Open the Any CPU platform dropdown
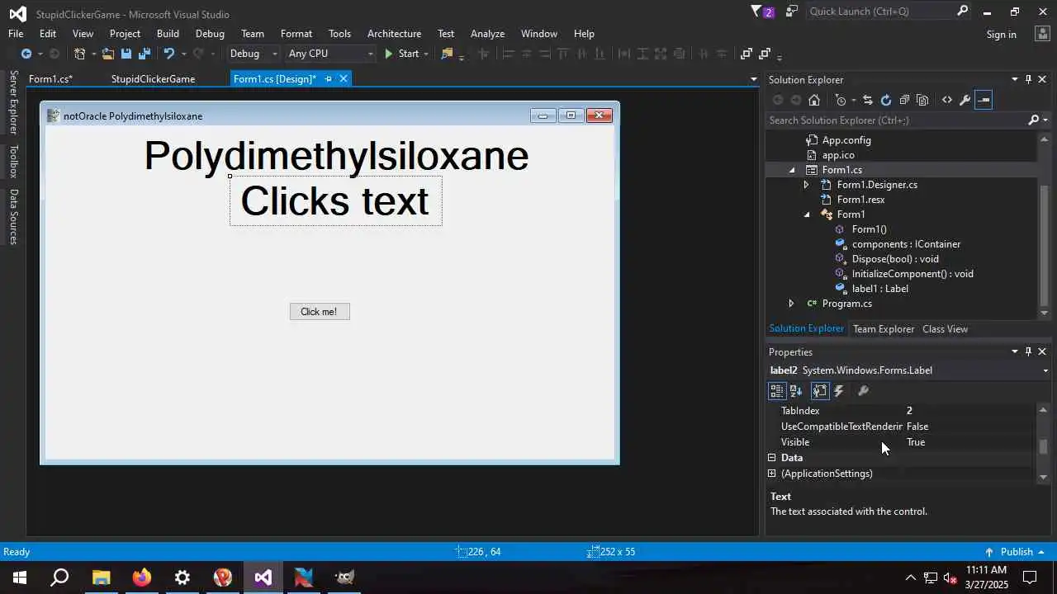The image size is (1057, 594). click(x=329, y=54)
